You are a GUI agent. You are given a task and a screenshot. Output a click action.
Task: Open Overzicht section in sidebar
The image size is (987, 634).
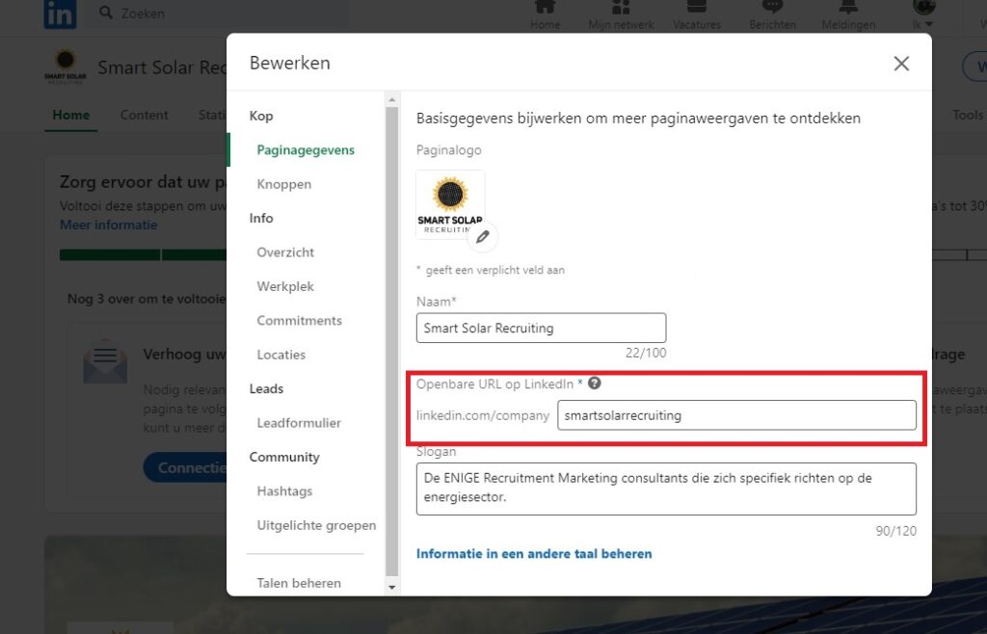click(285, 252)
